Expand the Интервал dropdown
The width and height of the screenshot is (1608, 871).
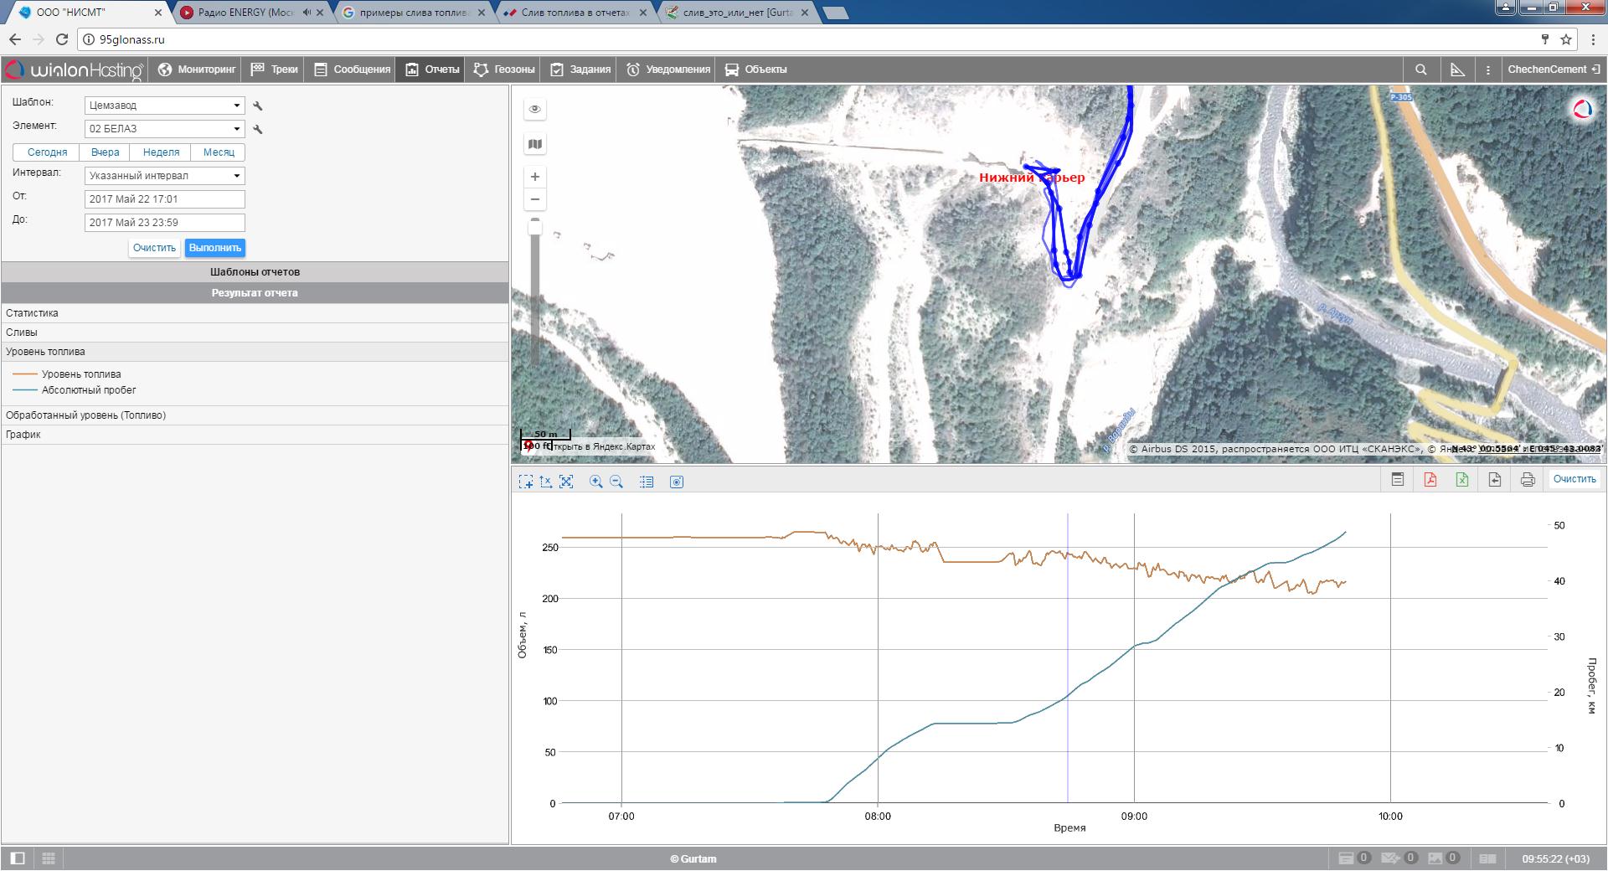pyautogui.click(x=164, y=176)
